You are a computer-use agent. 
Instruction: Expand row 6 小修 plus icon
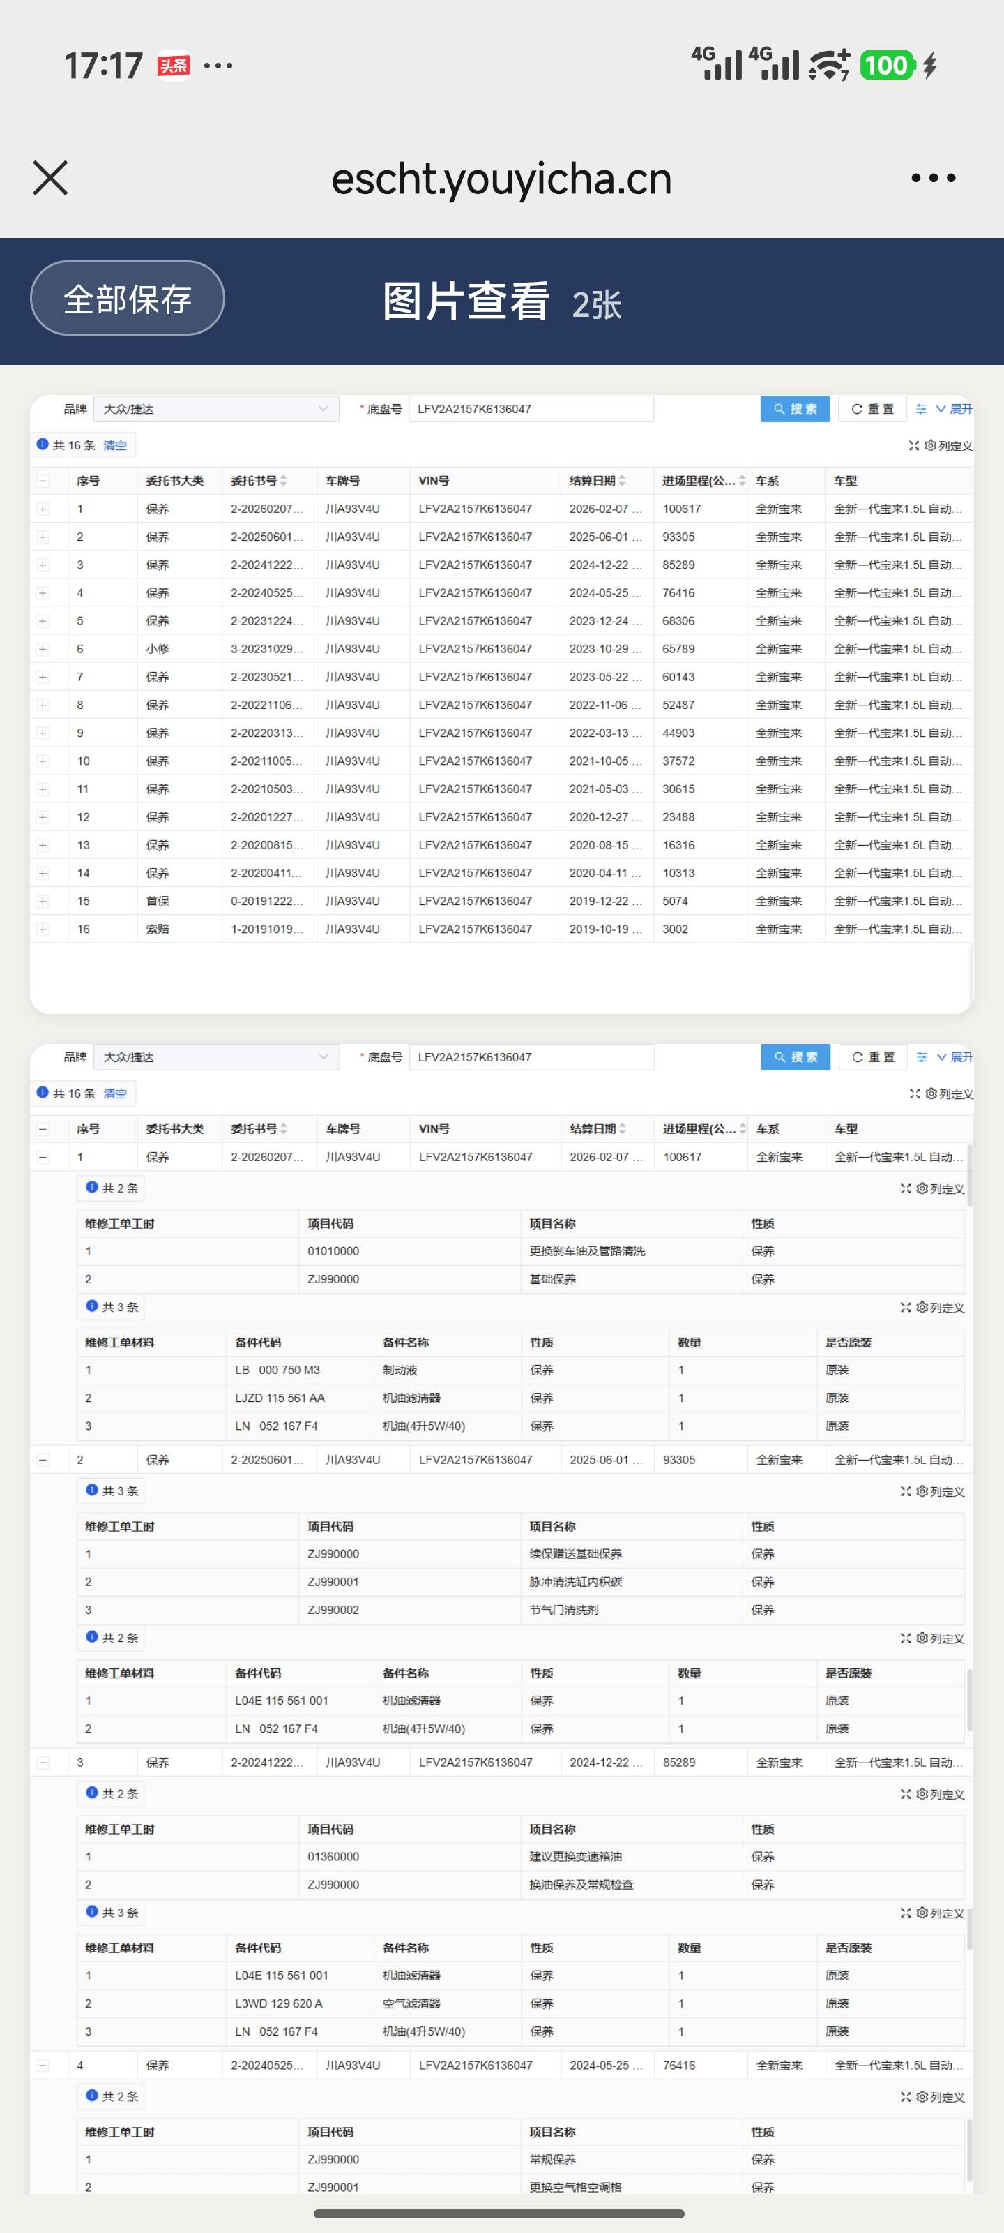click(x=43, y=649)
